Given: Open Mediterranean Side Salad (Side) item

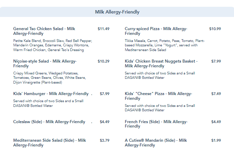Looking at the screenshot, I should [x=49, y=143].
